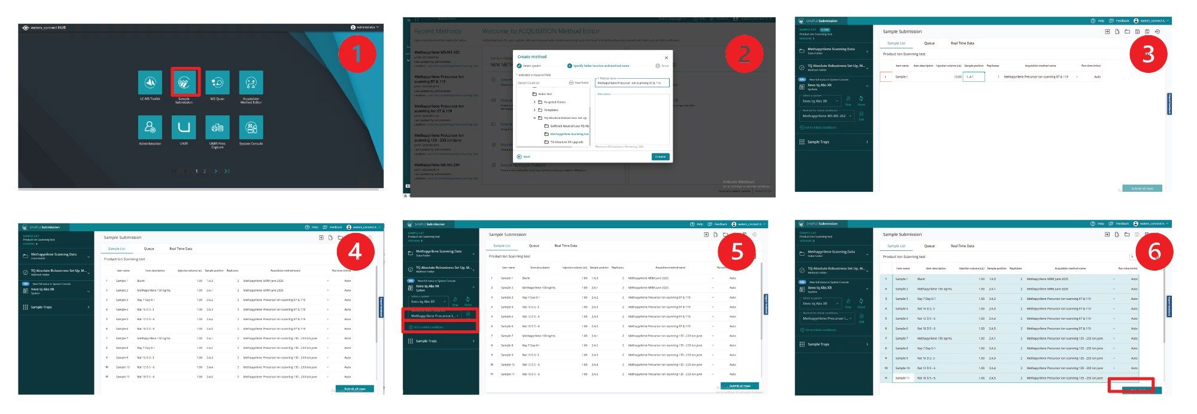Select TQ Absolute XR upgrade folder

565,142
